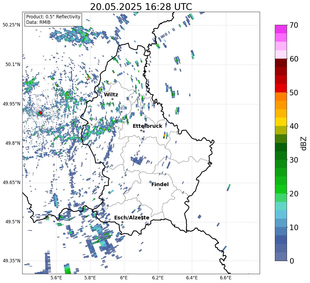The width and height of the screenshot is (310, 283).
Task: Click the 50.1°N latitude label
Action: [x=13, y=65]
